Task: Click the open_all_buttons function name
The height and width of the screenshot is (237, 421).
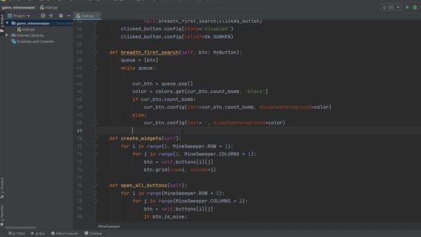Action: point(143,186)
